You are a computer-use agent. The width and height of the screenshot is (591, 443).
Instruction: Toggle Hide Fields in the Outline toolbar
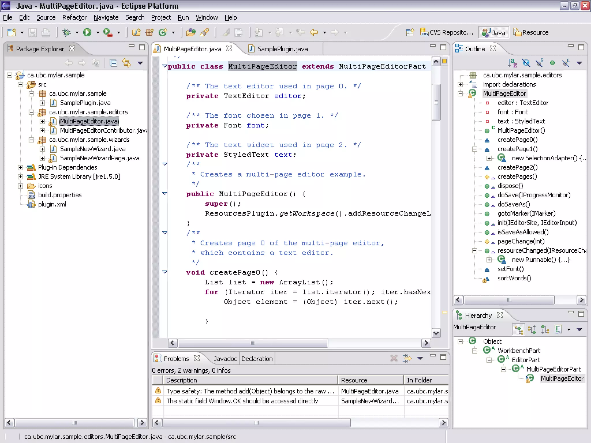[x=526, y=63]
